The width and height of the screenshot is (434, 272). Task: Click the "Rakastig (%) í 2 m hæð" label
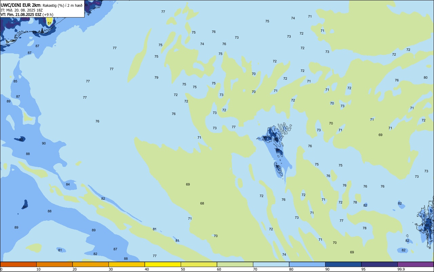pos(62,5)
